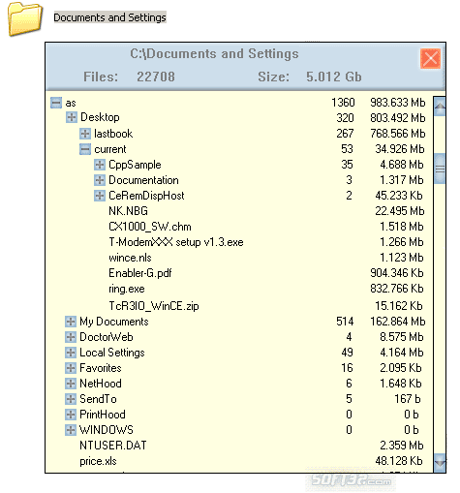Close the C:\Documents and Settings popup
The image size is (460, 493).
(431, 59)
